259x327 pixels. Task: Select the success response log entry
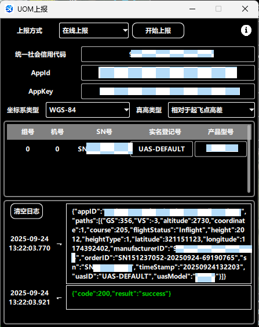point(159,297)
